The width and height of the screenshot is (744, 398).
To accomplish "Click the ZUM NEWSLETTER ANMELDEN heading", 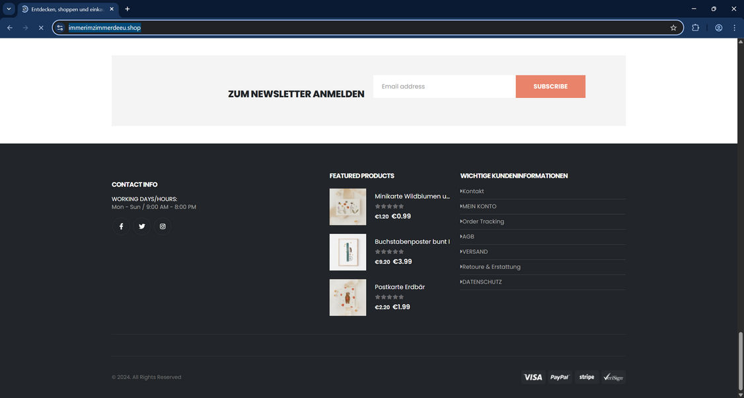I will click(296, 94).
